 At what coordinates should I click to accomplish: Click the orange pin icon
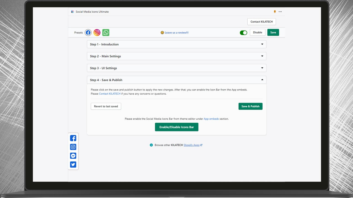point(275,12)
